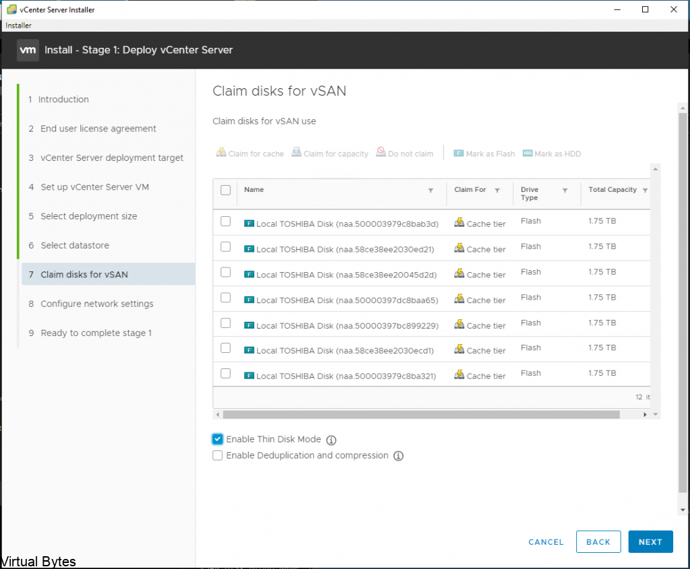Click flash disk icon for naa.58ce38ee2030ecd1
The width and height of the screenshot is (690, 569).
[x=249, y=350]
